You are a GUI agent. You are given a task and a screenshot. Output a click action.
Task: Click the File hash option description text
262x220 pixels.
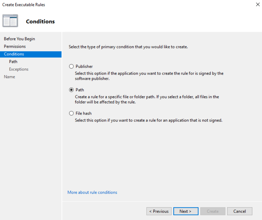(149, 120)
